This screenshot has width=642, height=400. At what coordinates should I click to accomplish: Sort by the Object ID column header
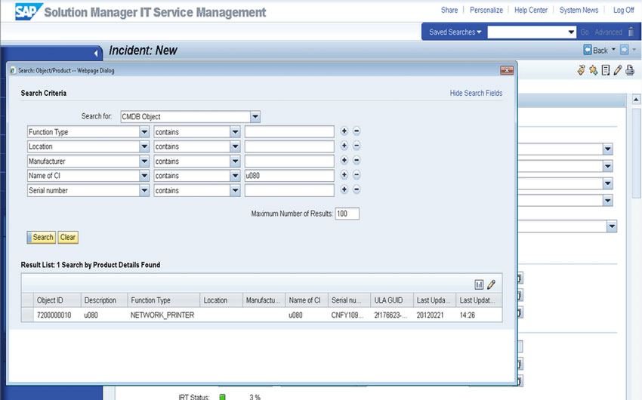pos(57,300)
